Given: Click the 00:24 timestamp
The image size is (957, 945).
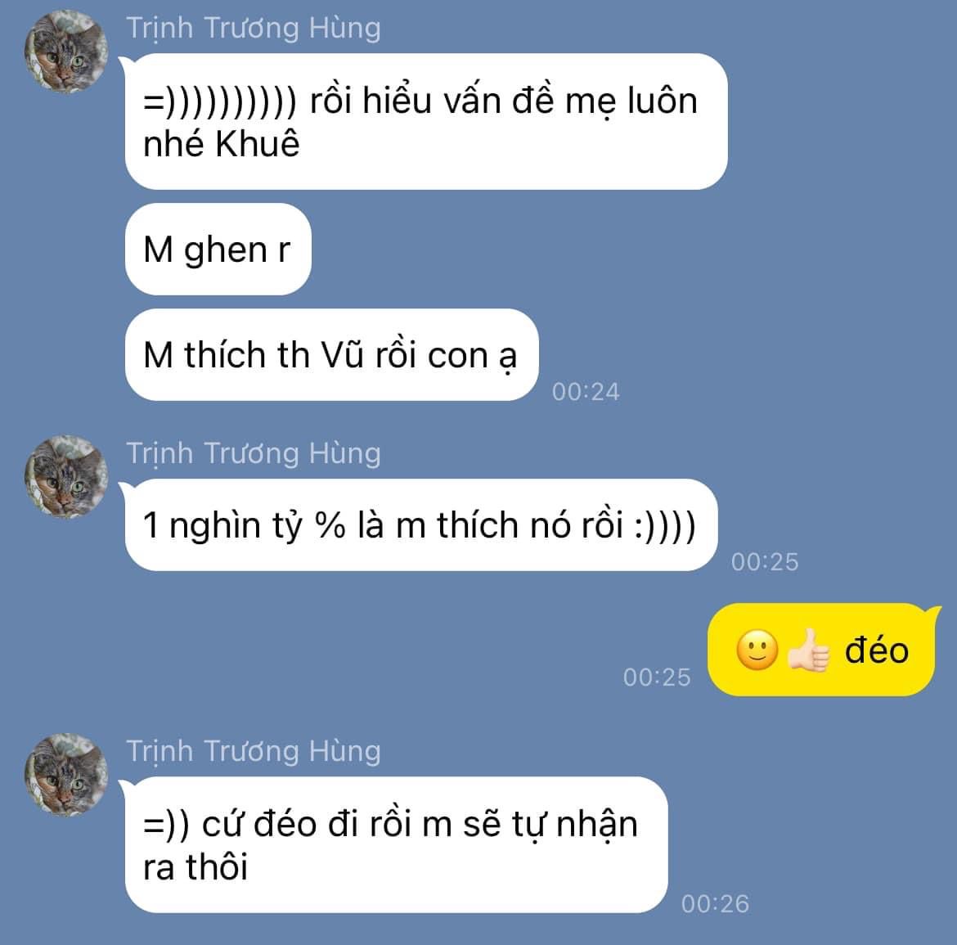Looking at the screenshot, I should click(586, 392).
